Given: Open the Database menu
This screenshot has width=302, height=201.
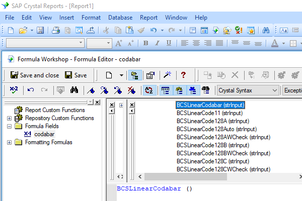Looking at the screenshot, I should 120,18.
